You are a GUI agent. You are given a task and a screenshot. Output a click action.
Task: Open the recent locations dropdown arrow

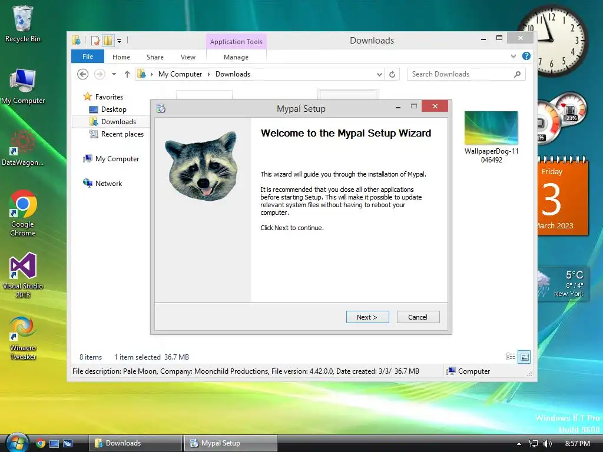[x=114, y=74]
